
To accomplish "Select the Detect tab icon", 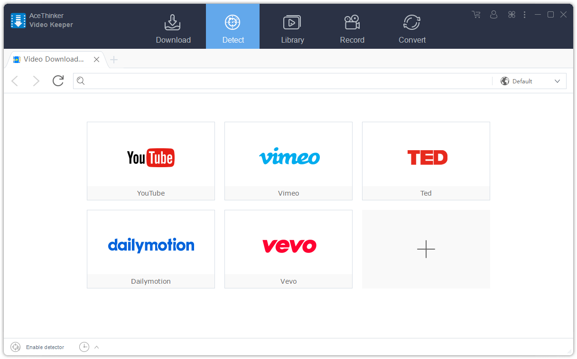I will coord(233,22).
